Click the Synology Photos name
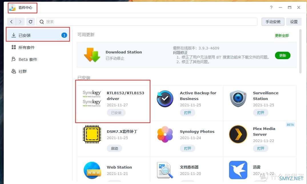 [197, 131]
